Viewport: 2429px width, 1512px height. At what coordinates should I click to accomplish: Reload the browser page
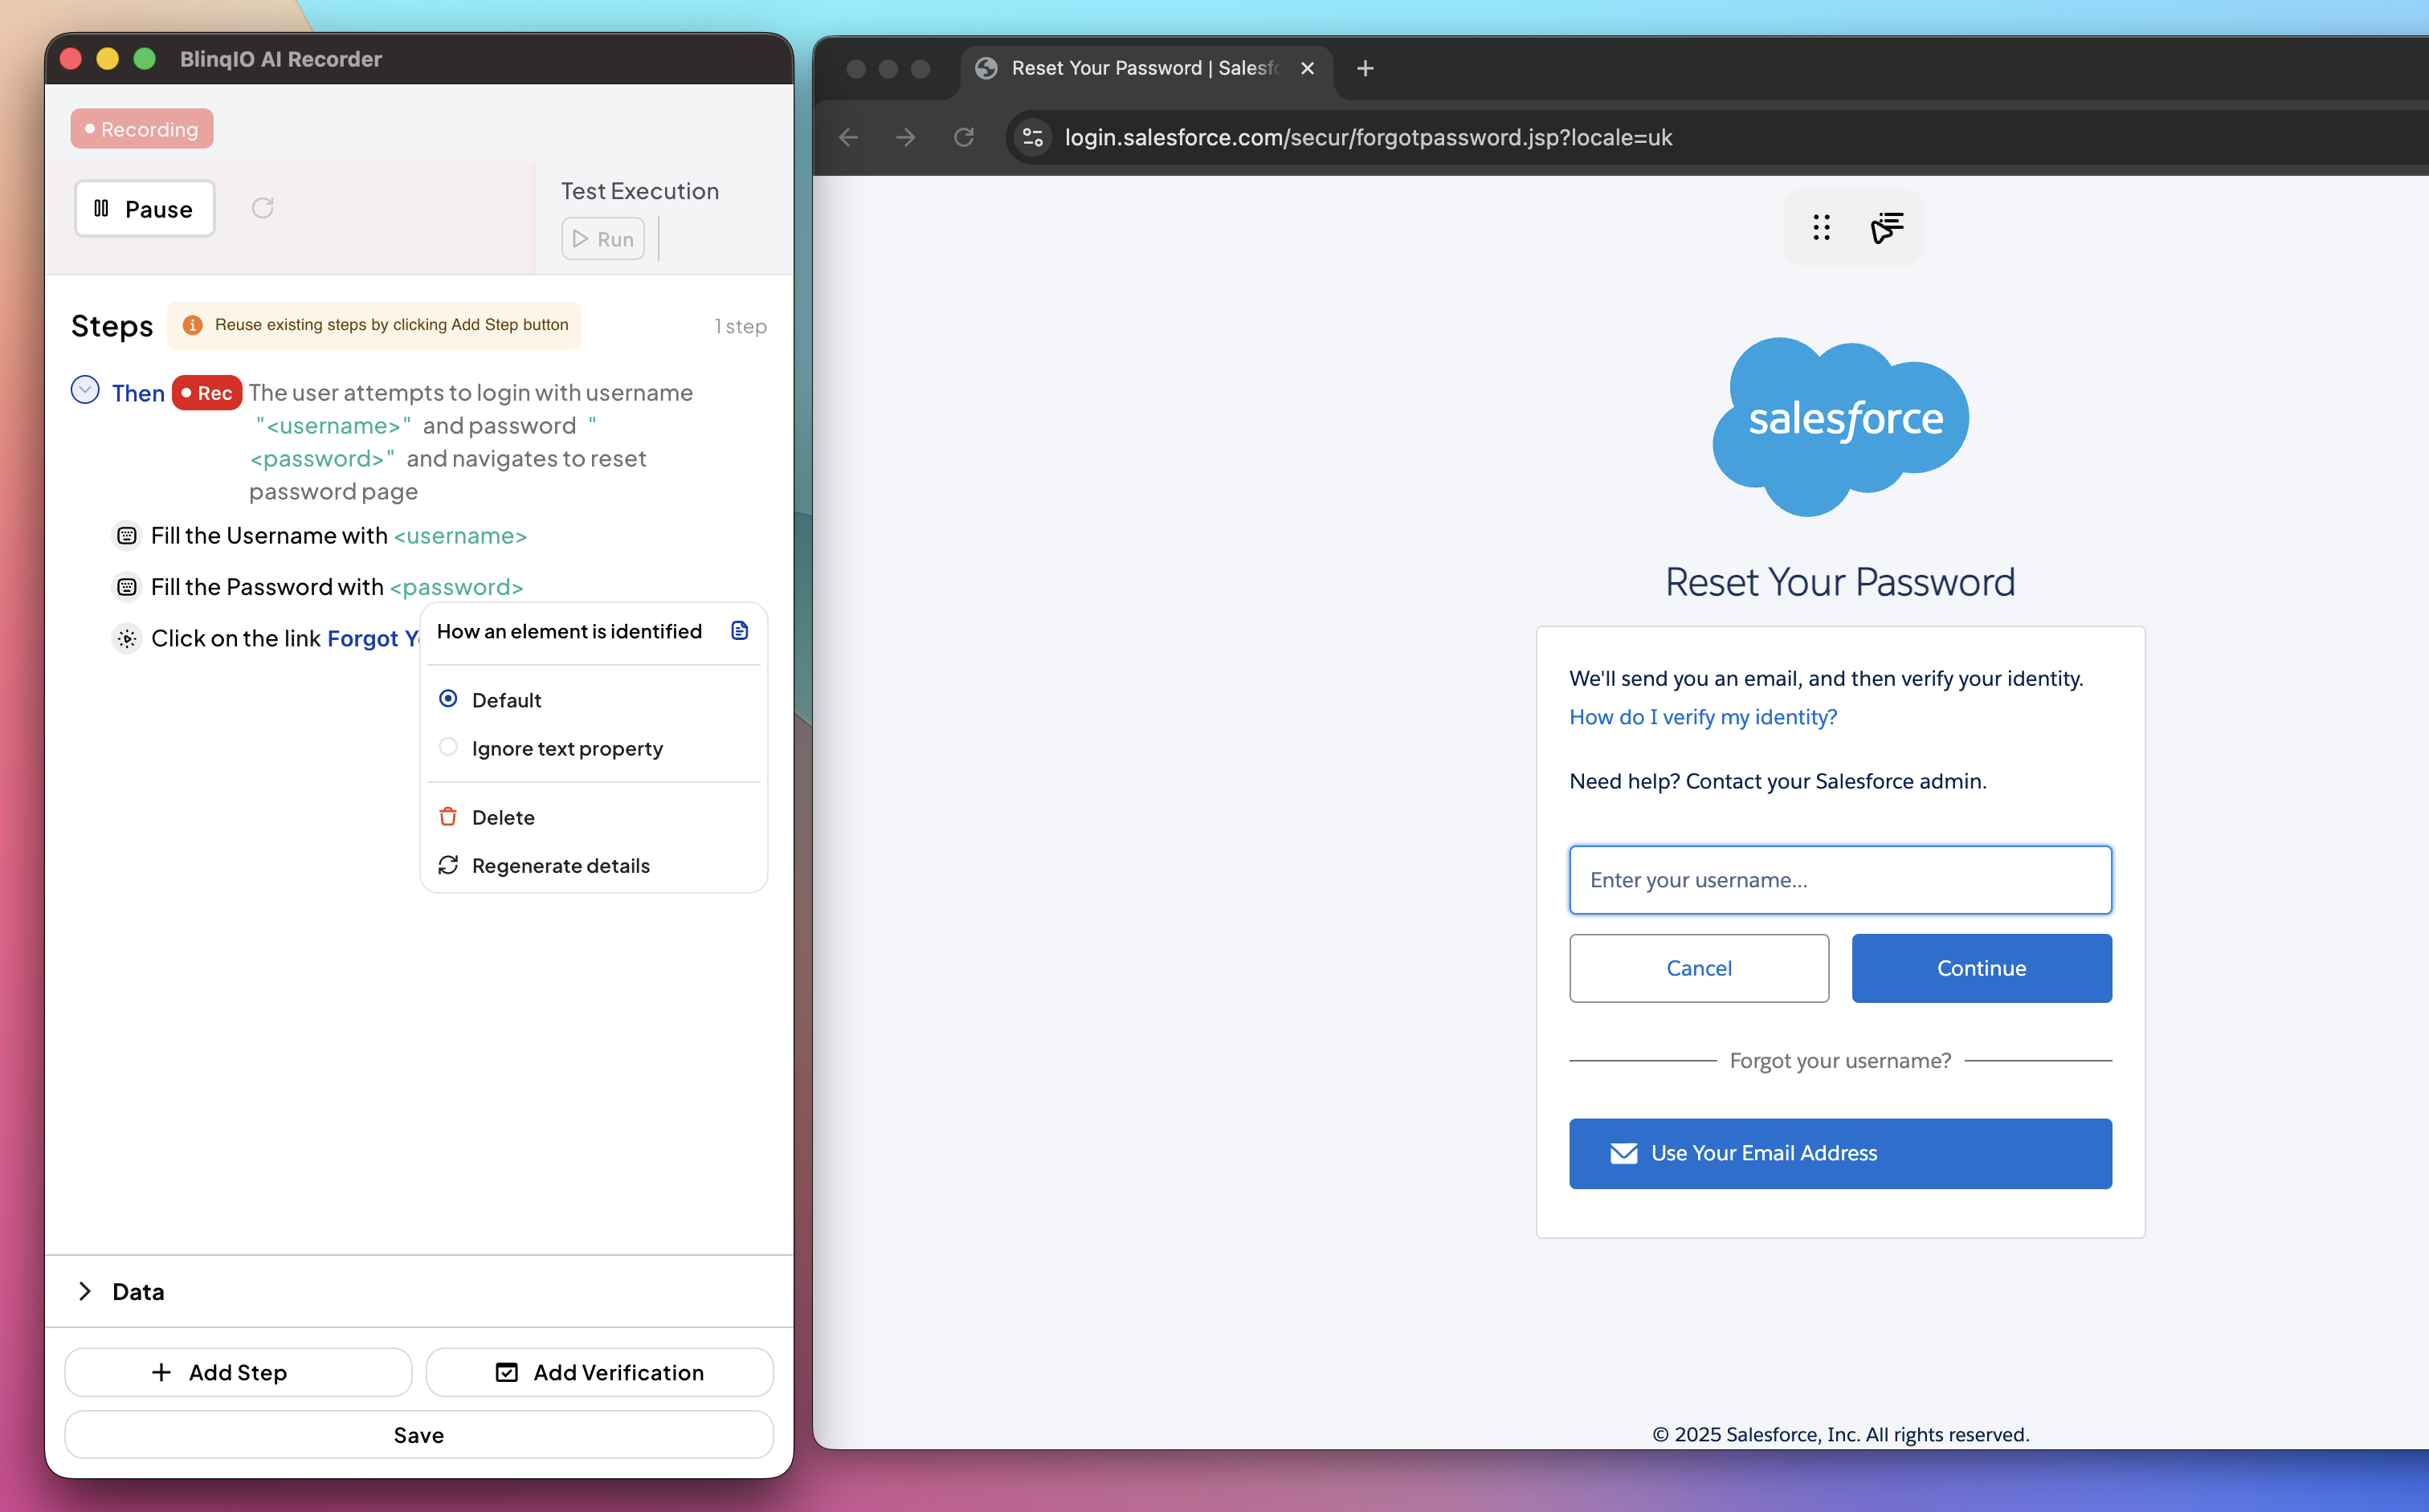(x=963, y=137)
